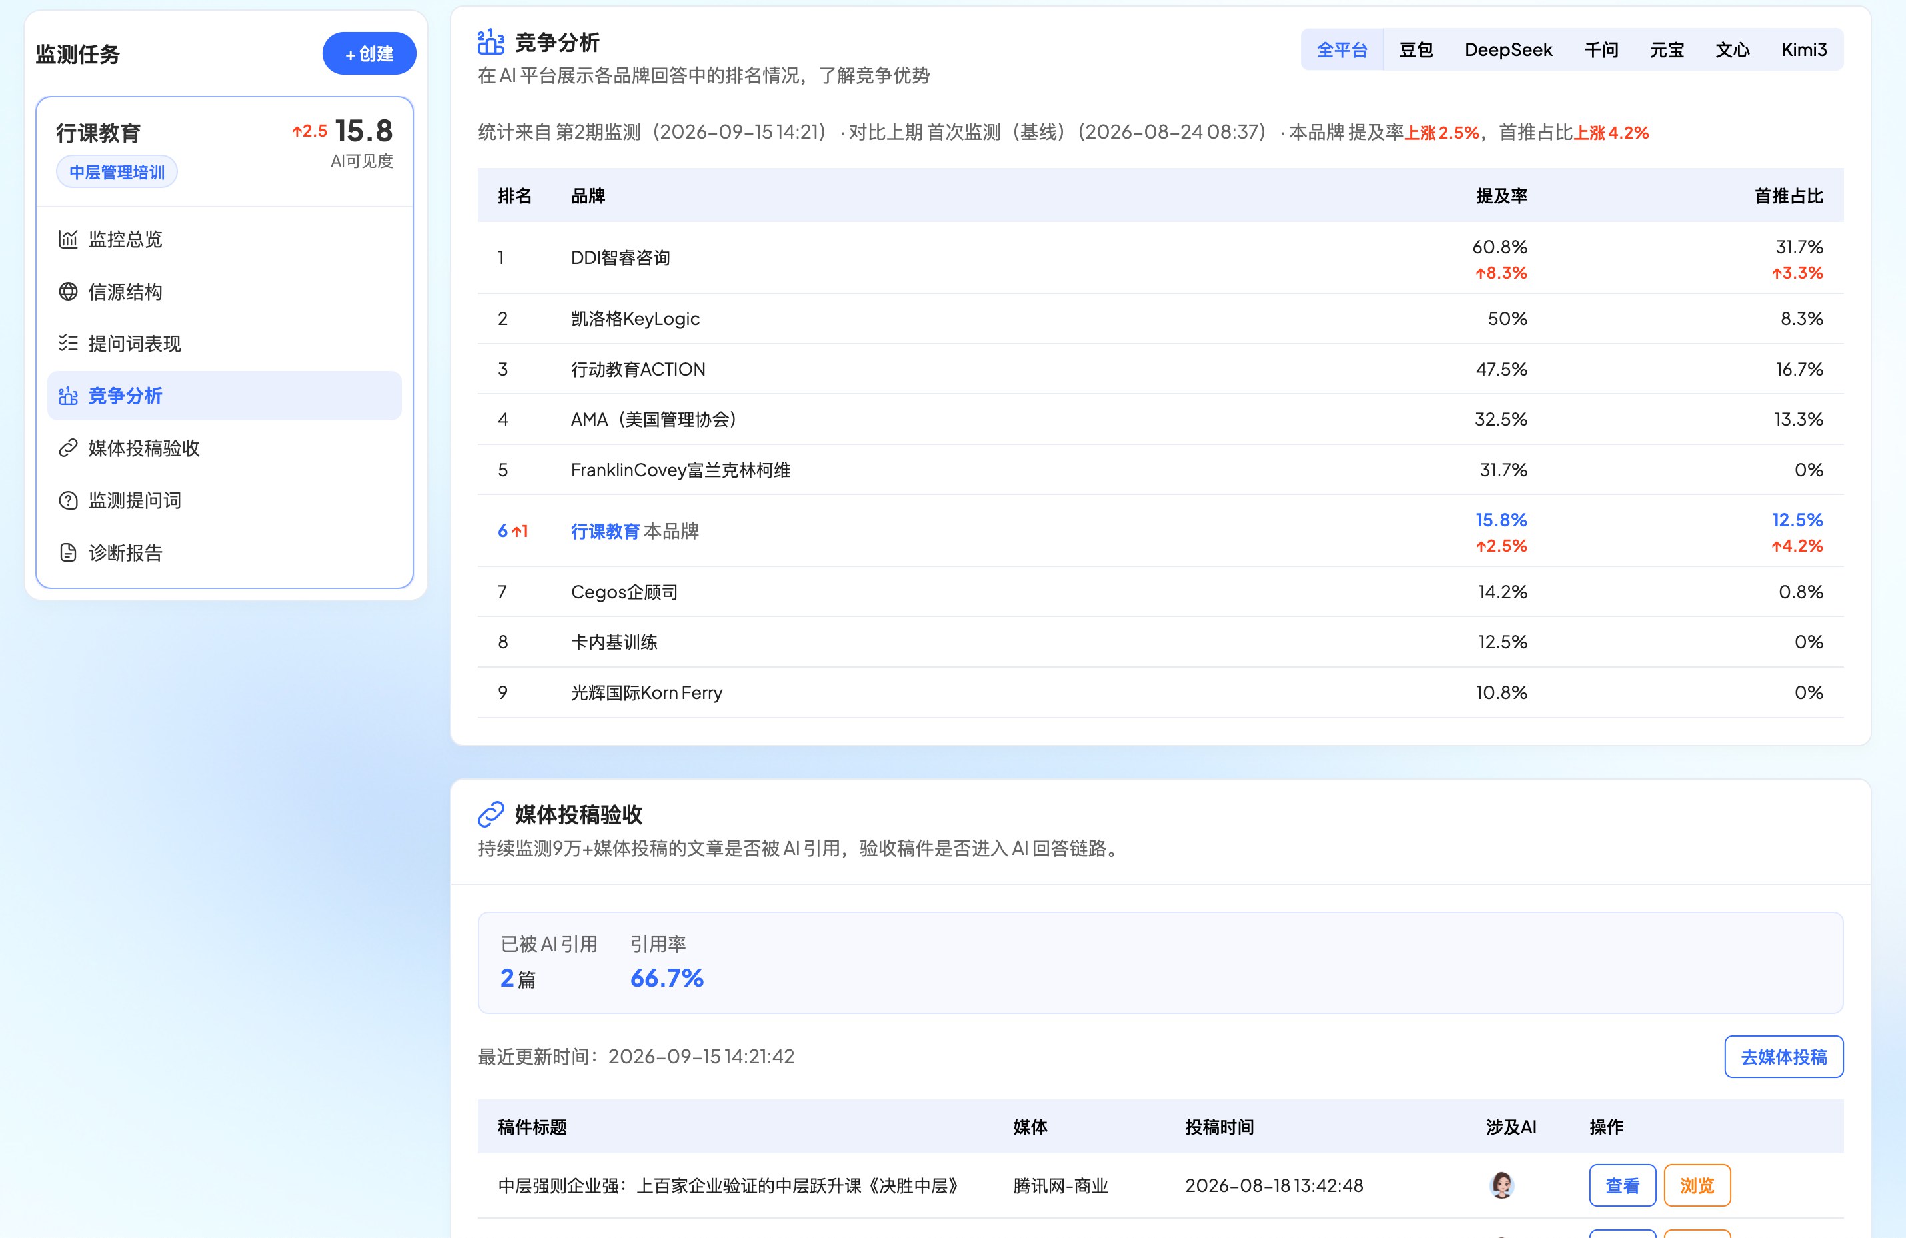Click FranklinCovey富兰克林柯维 brand row
Screen dimensions: 1906x1238
(x=1160, y=470)
